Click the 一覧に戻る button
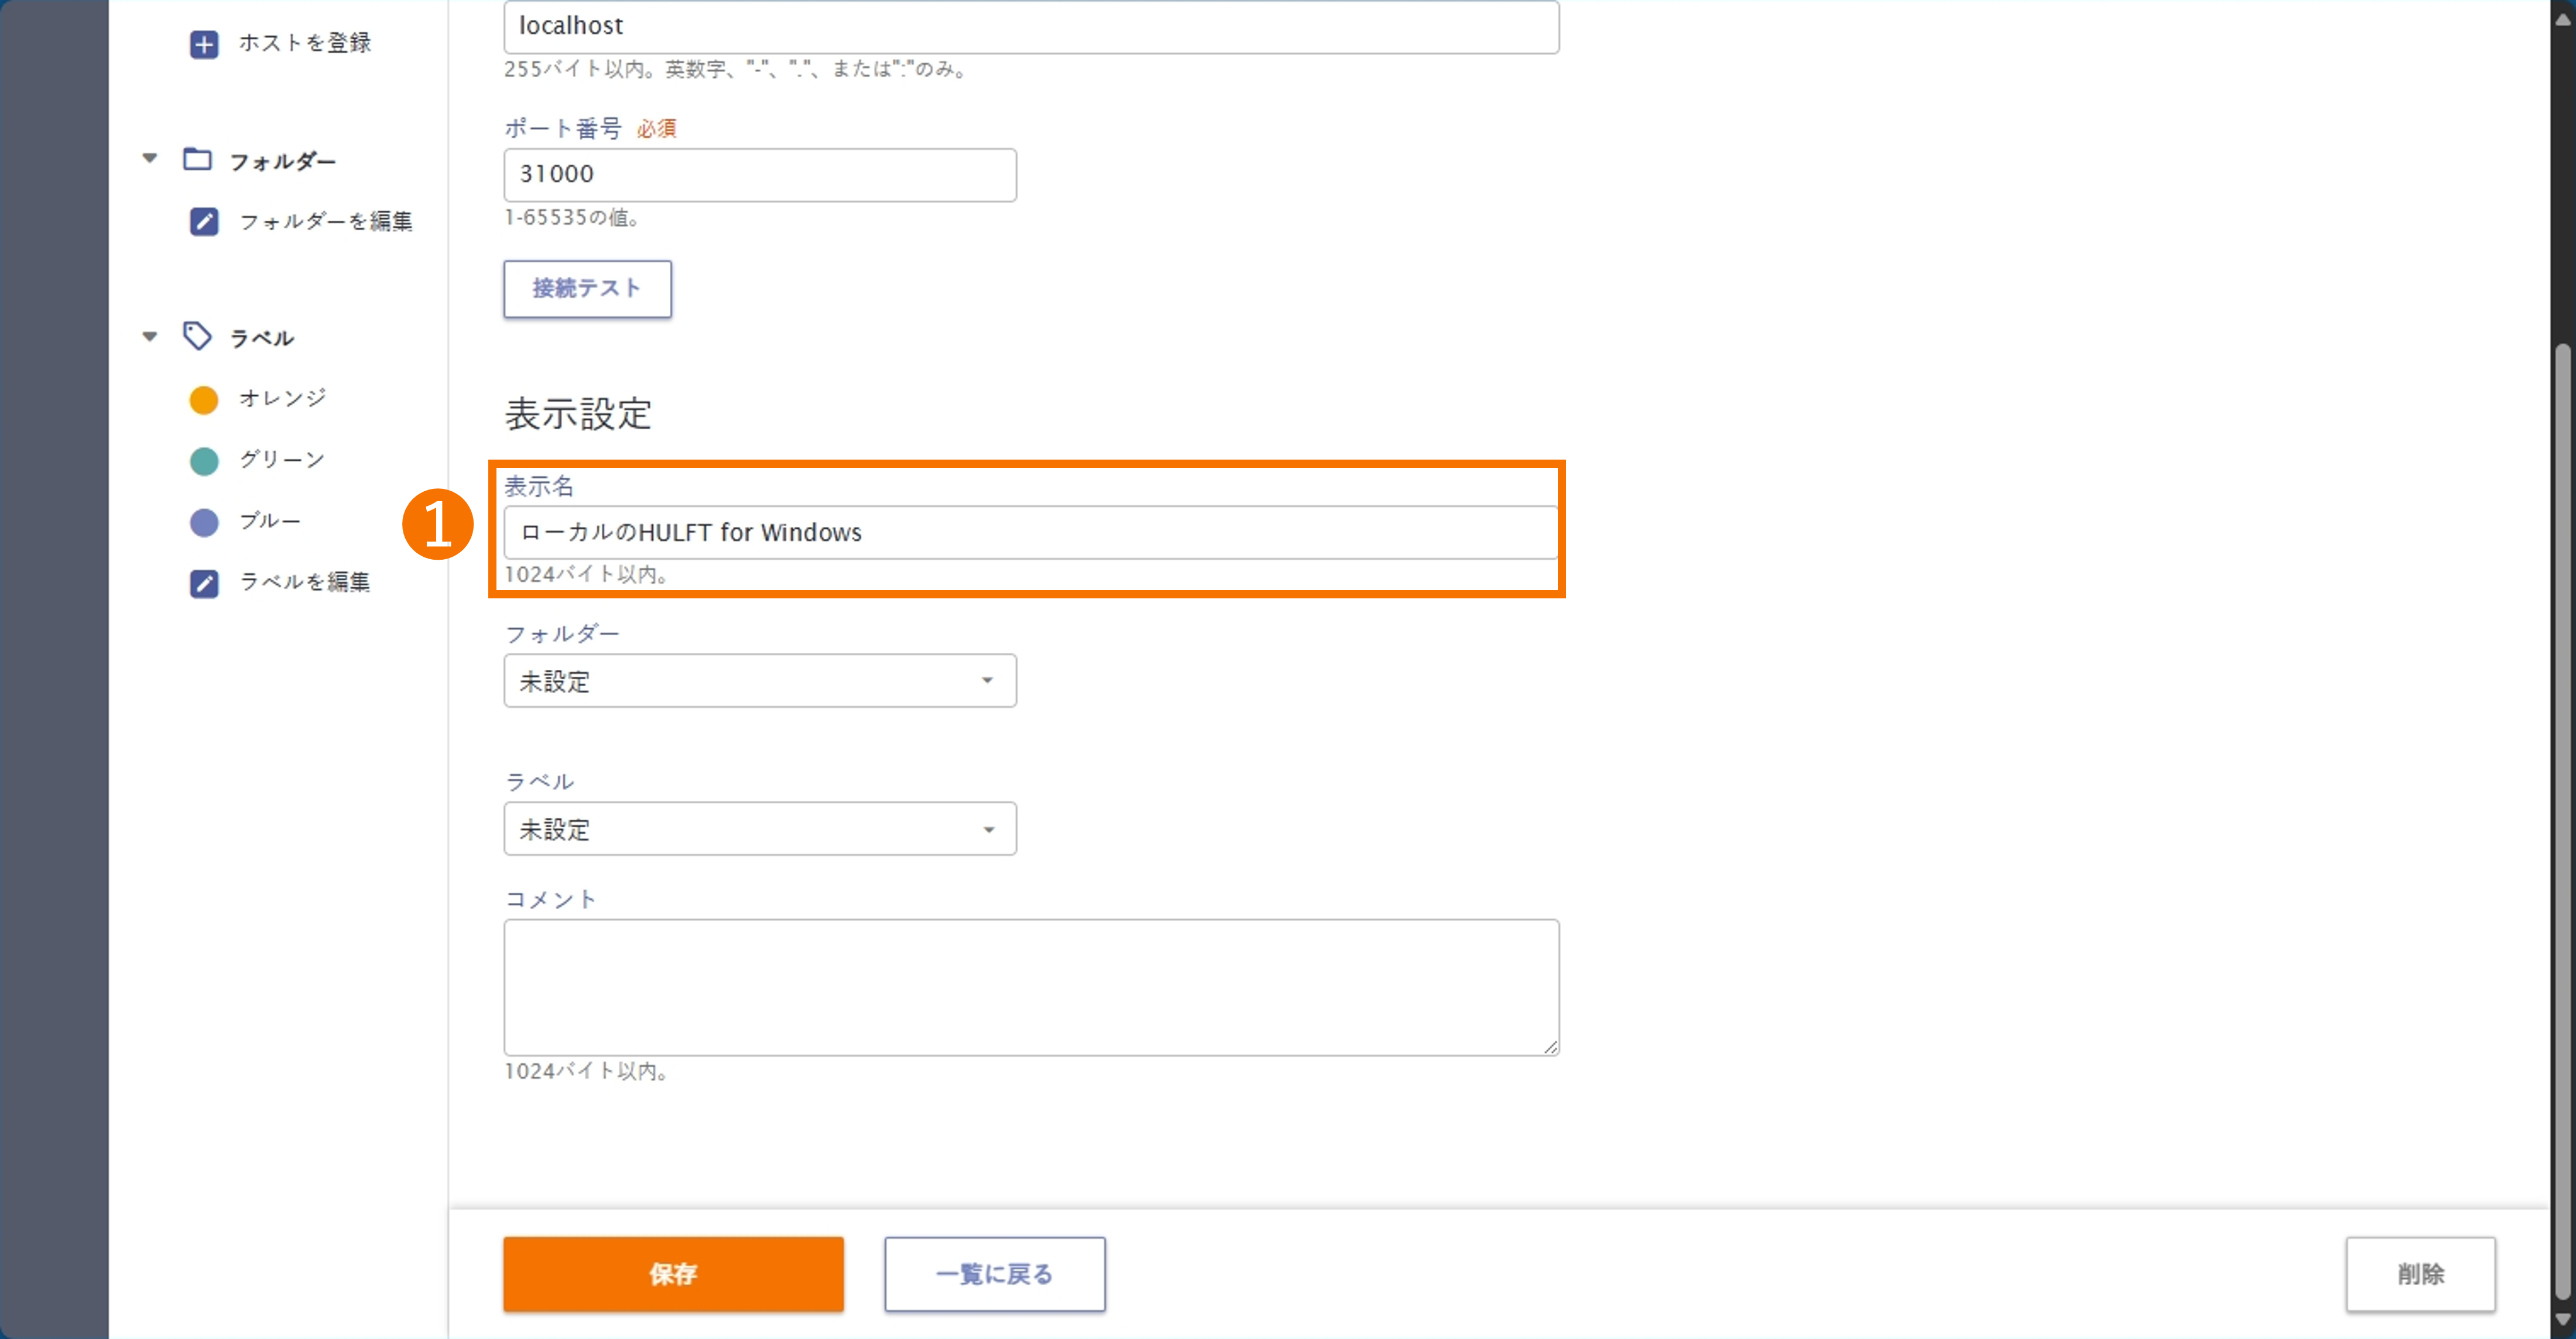 point(994,1273)
